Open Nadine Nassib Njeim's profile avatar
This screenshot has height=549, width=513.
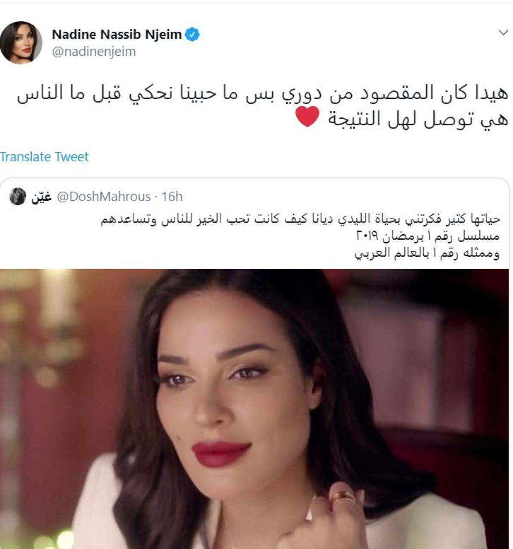point(21,43)
